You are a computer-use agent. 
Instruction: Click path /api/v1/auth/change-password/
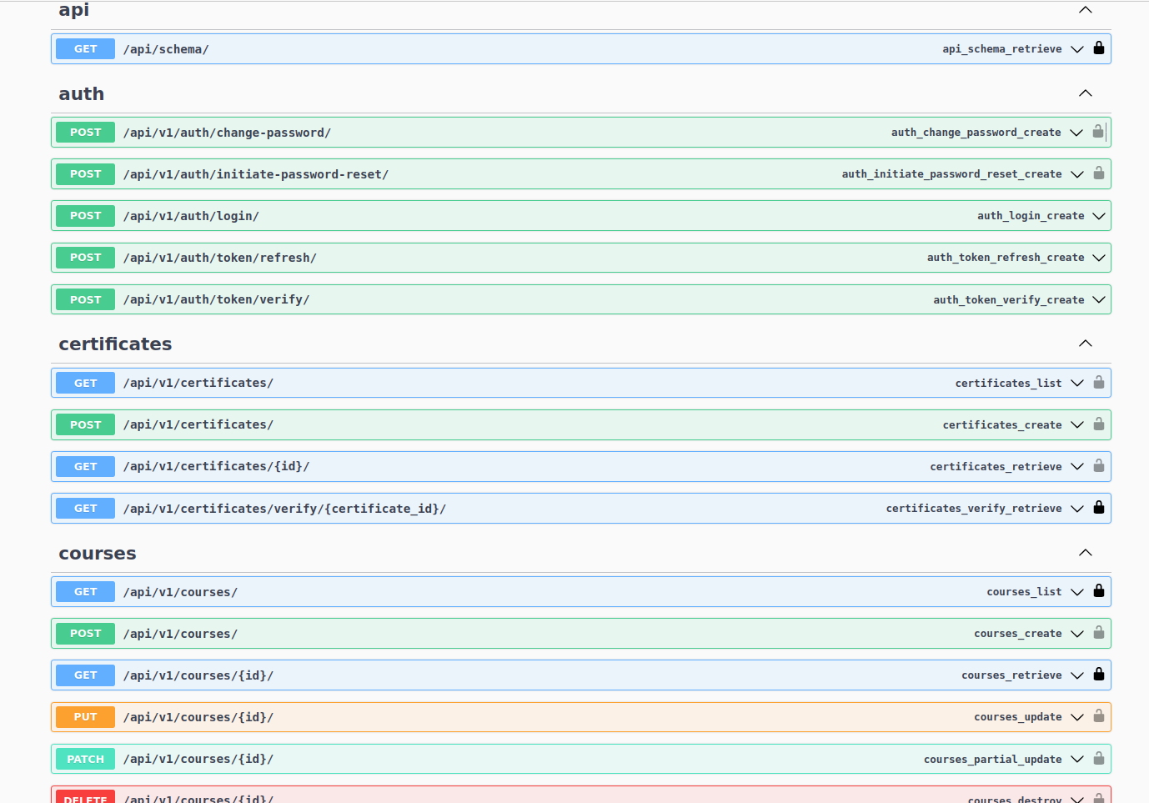227,133
